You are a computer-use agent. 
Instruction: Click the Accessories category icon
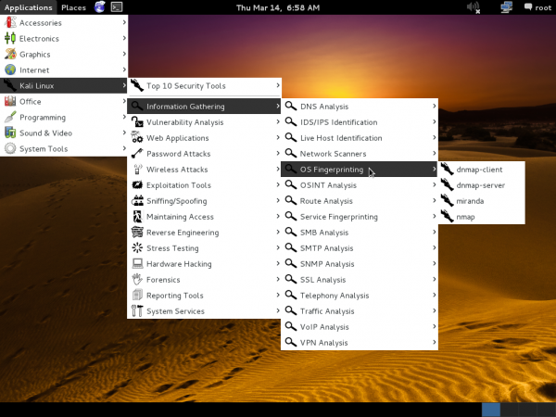pyautogui.click(x=10, y=22)
